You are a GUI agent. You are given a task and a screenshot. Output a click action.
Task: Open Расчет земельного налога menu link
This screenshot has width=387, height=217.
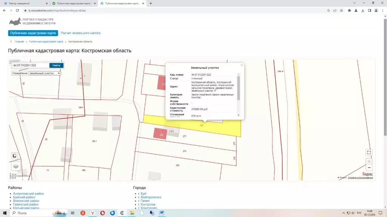pyautogui.click(x=80, y=33)
